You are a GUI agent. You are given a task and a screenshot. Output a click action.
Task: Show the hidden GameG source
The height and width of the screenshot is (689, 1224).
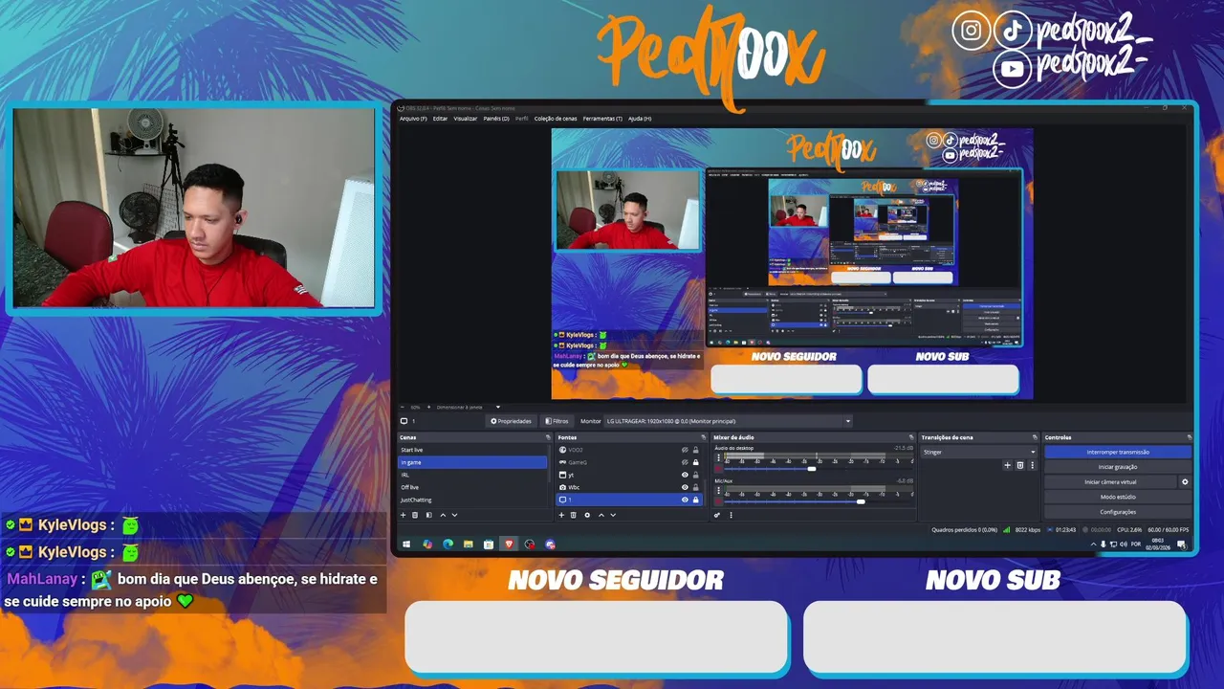685,462
